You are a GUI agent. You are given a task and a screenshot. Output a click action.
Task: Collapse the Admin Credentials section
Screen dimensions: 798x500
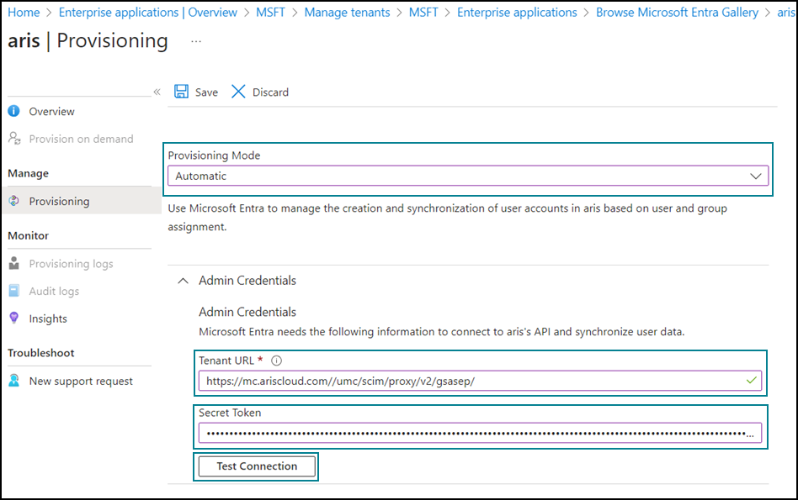point(183,281)
